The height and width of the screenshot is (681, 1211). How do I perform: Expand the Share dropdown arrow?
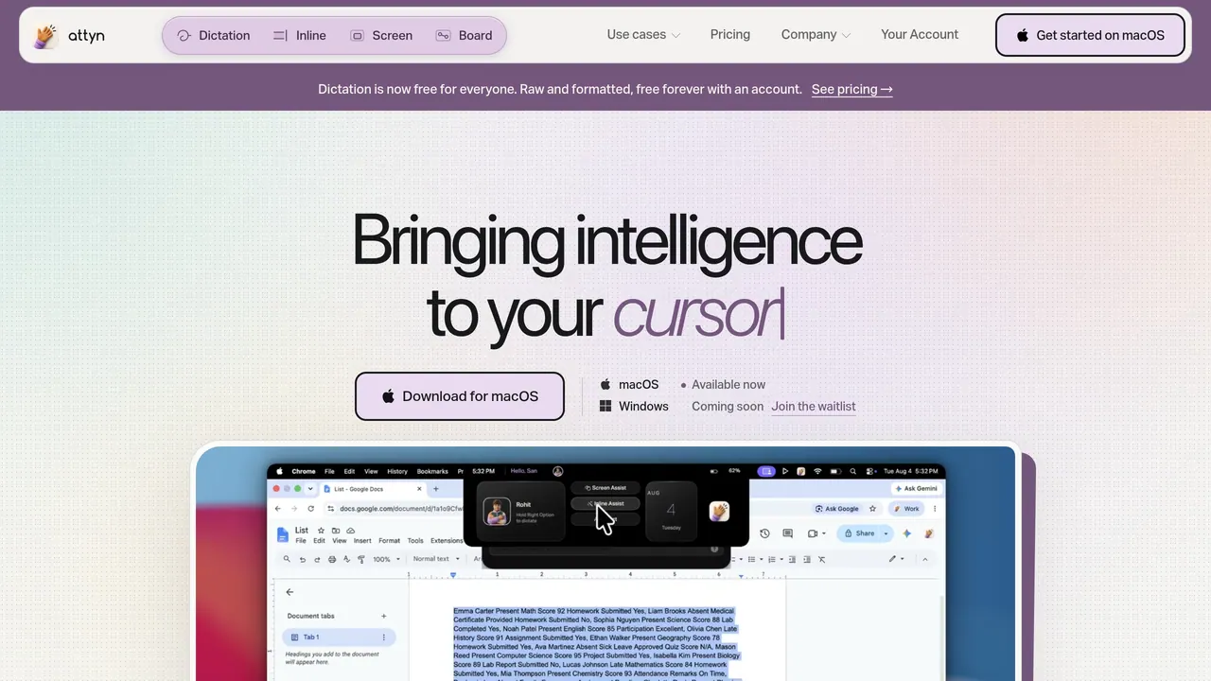pos(886,533)
